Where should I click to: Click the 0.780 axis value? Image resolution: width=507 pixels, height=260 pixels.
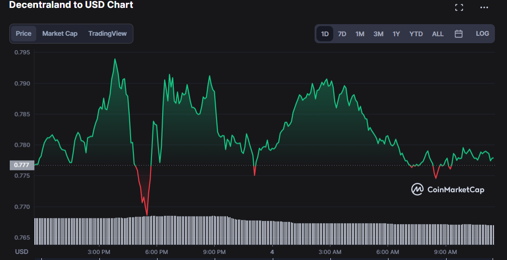point(22,145)
